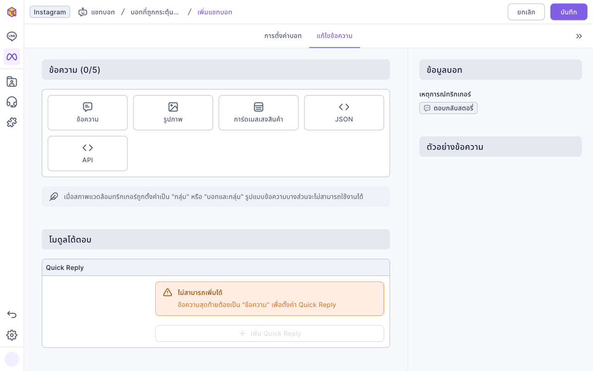The image size is (593, 371).
Task: Select the Meta channel icon in sidebar
Action: [12, 57]
